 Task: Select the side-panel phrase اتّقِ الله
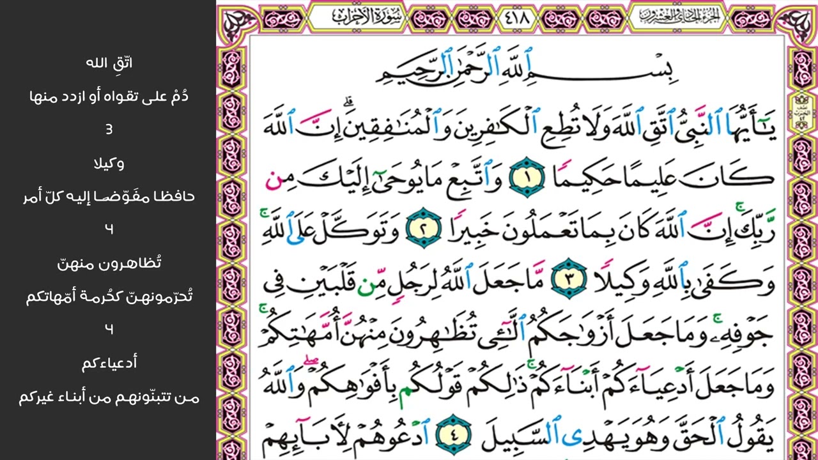tap(109, 63)
